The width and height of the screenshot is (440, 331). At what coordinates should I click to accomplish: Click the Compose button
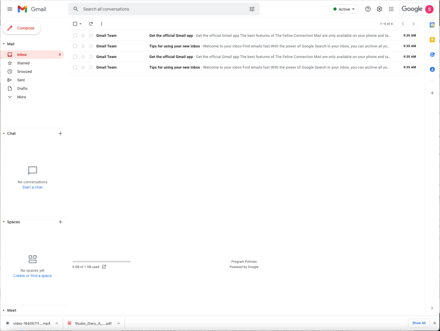(x=21, y=28)
